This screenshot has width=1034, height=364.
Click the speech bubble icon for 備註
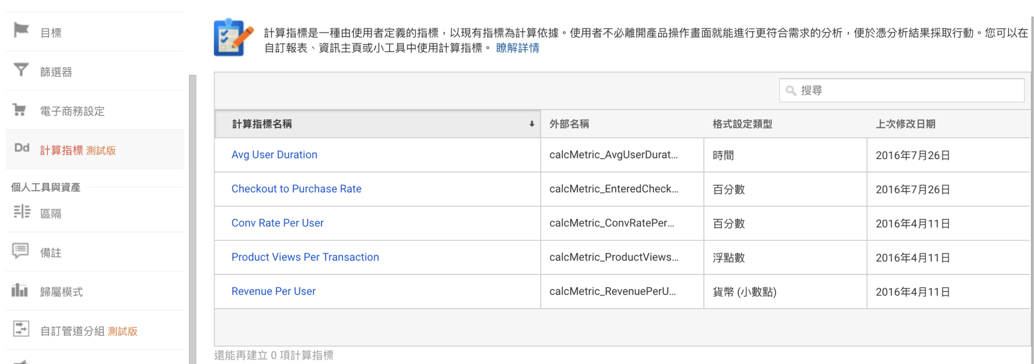21,251
